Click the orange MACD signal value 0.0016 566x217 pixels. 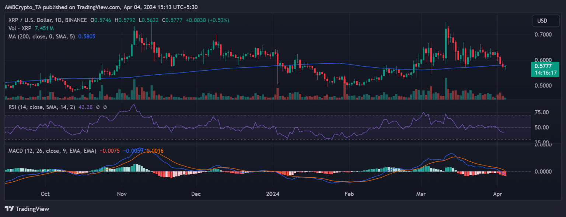155,151
